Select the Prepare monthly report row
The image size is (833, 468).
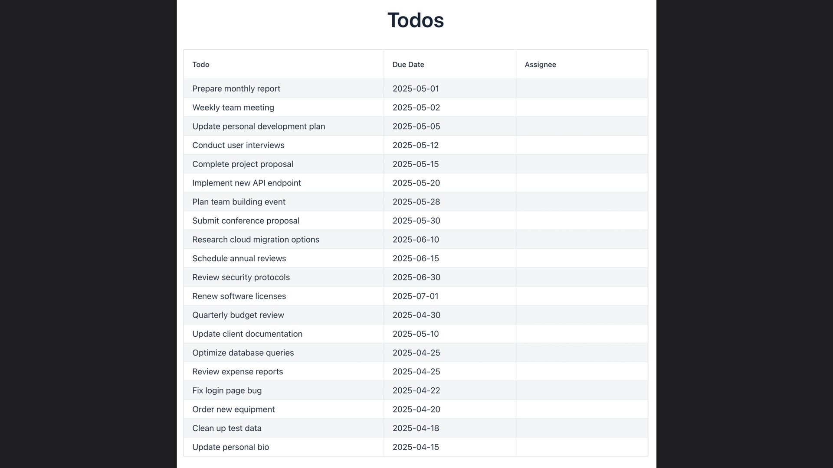tap(416, 88)
